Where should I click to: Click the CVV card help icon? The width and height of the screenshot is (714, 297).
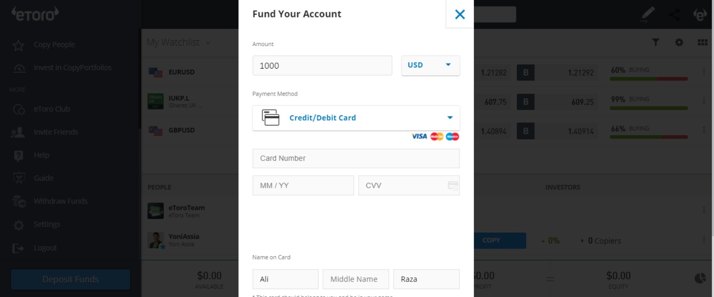coord(453,185)
